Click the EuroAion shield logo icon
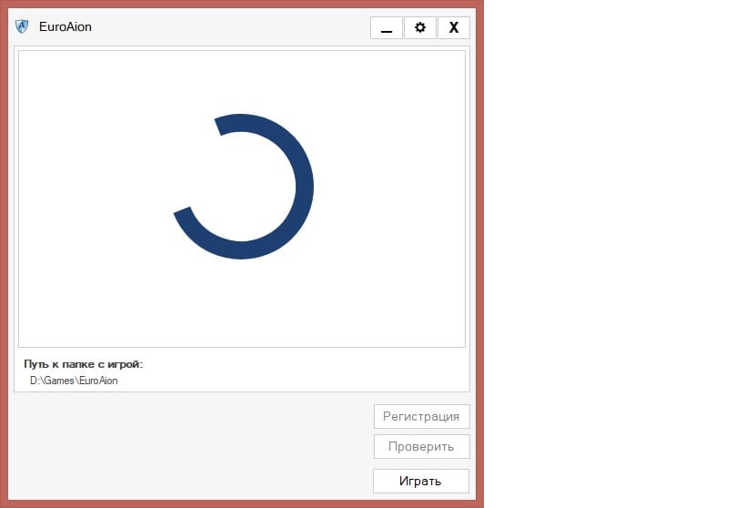The height and width of the screenshot is (508, 745). point(22,26)
